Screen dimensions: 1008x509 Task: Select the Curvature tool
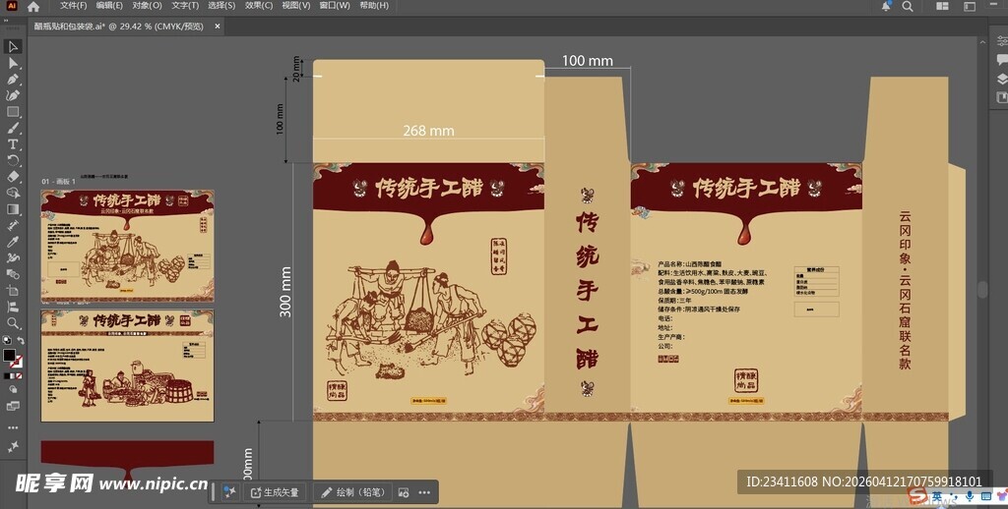click(13, 95)
